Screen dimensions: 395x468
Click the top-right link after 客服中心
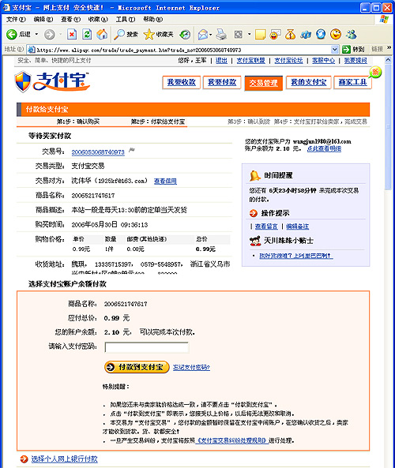355,61
